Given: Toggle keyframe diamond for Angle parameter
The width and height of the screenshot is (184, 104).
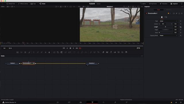Looking at the screenshot, I should coord(181,30).
